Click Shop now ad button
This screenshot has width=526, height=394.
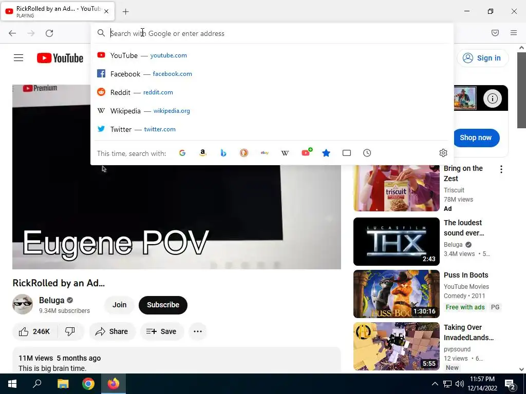click(x=476, y=137)
